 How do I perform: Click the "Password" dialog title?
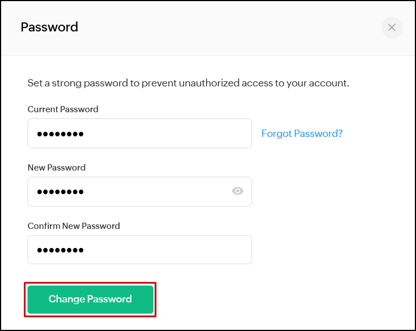point(49,27)
